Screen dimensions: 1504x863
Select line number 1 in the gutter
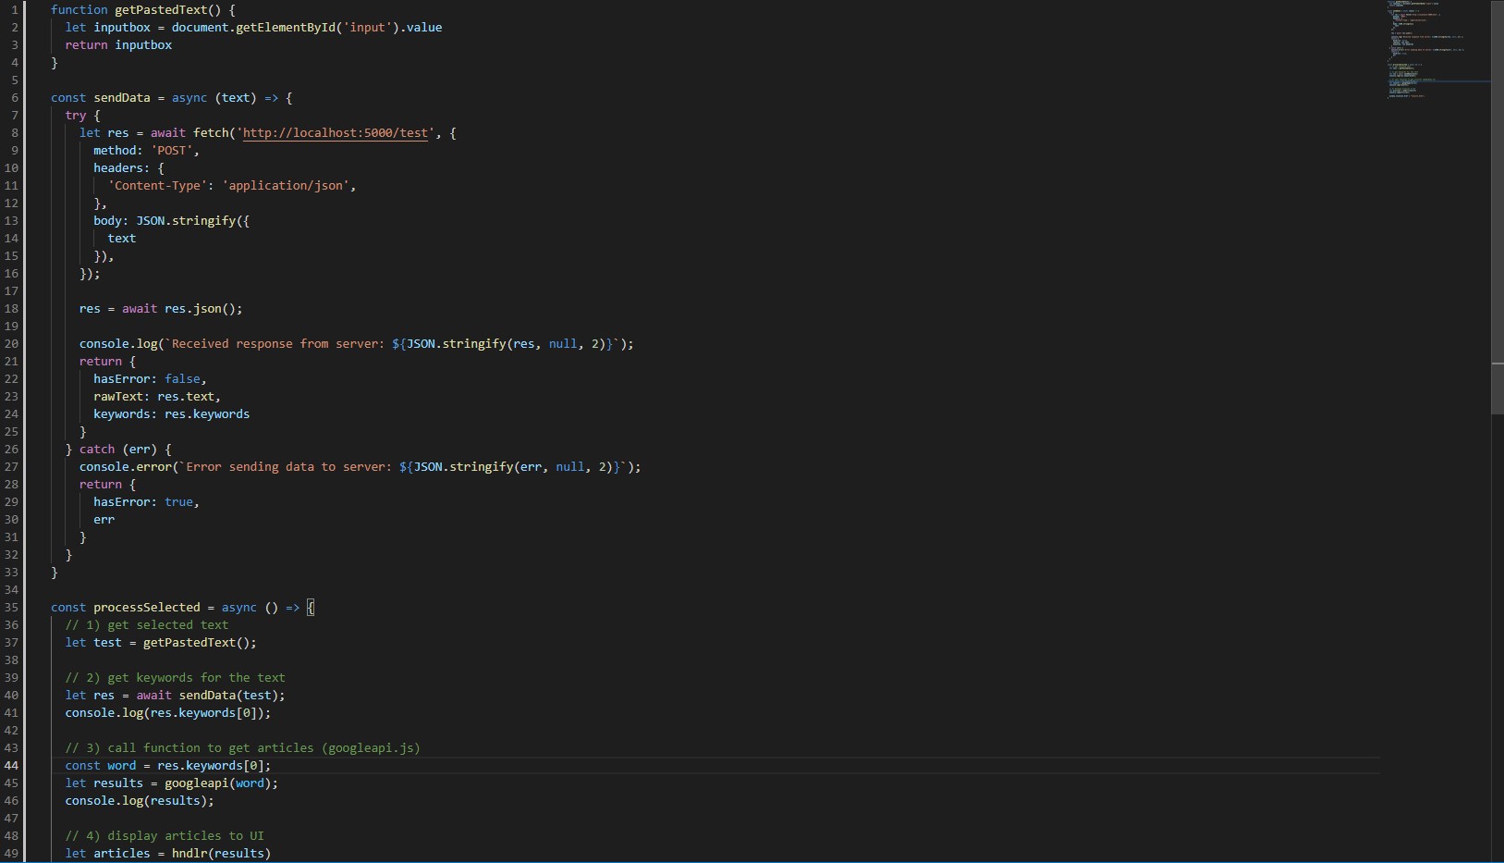point(15,10)
